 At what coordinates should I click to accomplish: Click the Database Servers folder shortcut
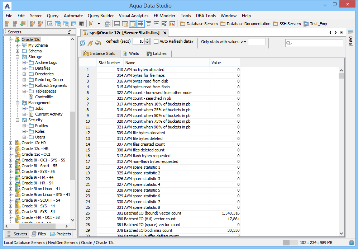tap(199, 24)
